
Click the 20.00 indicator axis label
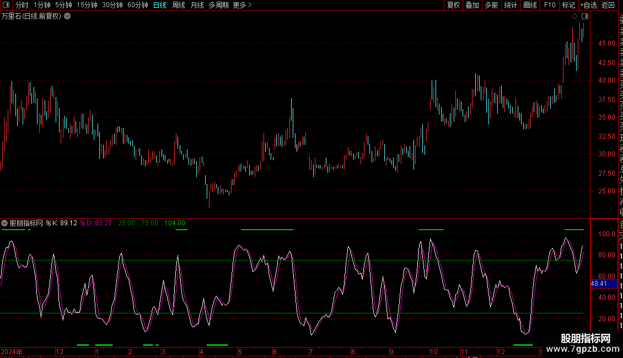coord(606,319)
